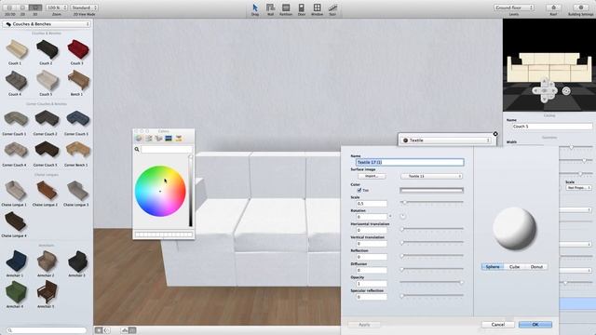Open Building Settings
The width and height of the screenshot is (596, 335).
pyautogui.click(x=581, y=7)
